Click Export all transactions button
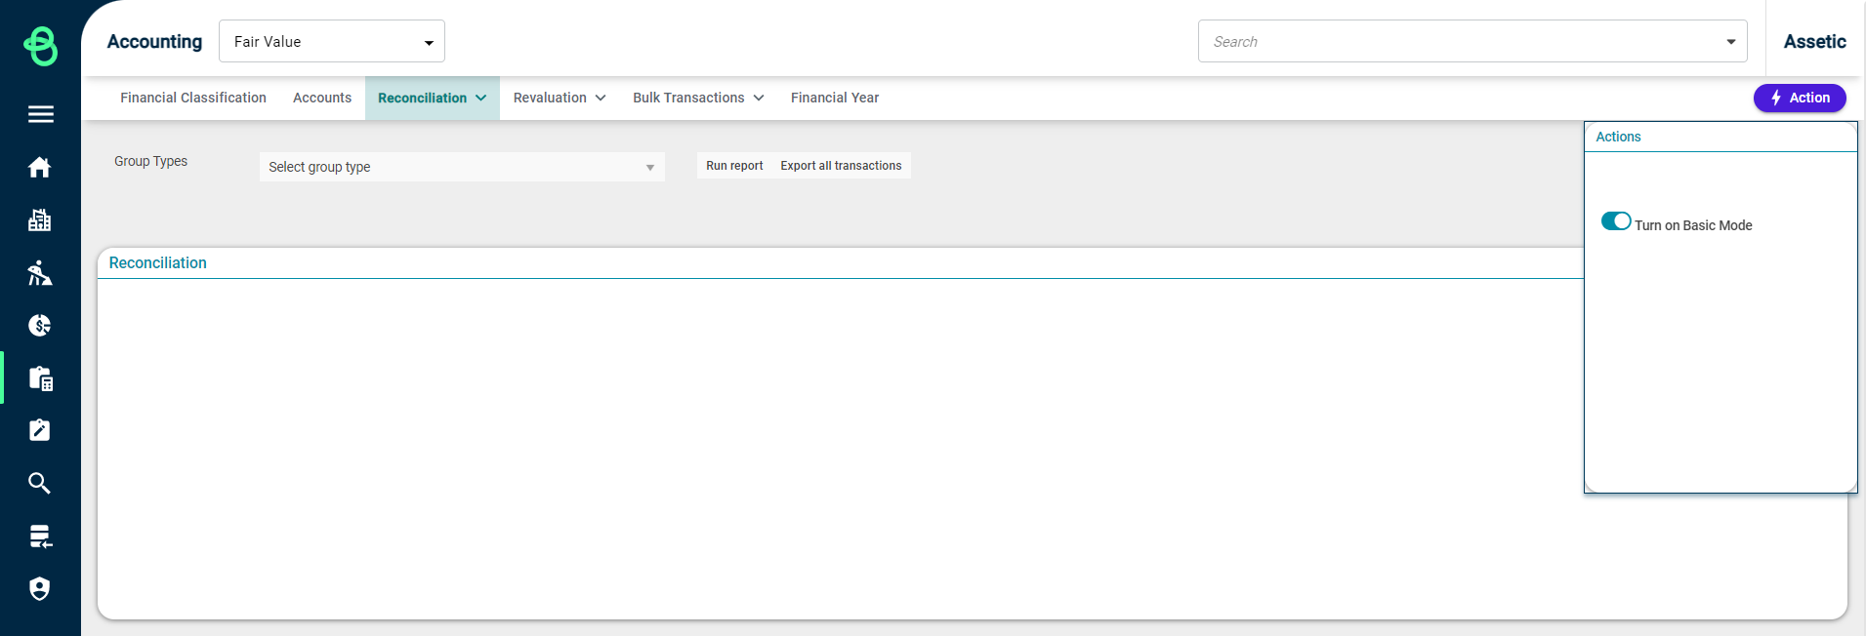 841,166
